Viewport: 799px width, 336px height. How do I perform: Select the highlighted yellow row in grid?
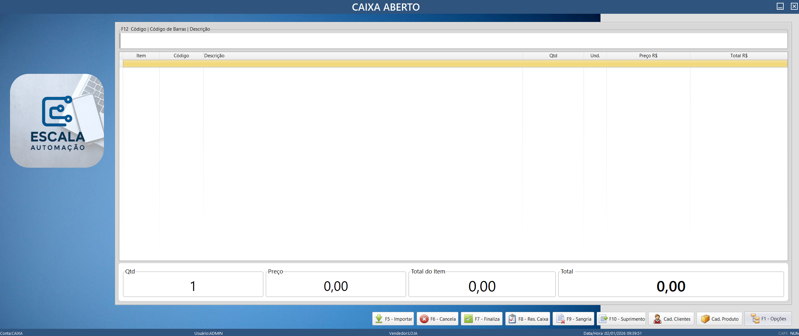click(x=455, y=64)
